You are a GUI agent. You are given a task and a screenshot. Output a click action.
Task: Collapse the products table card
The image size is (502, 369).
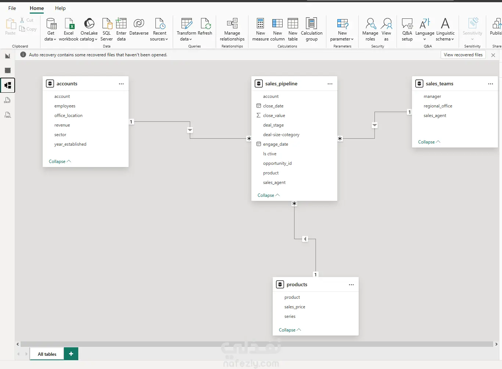290,330
